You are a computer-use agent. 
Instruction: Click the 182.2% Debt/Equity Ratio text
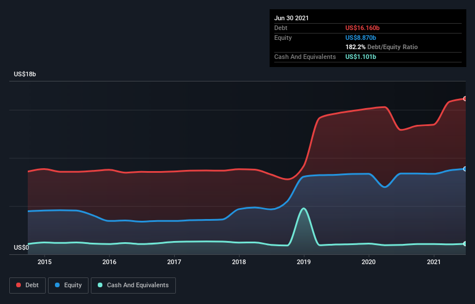[x=382, y=47]
